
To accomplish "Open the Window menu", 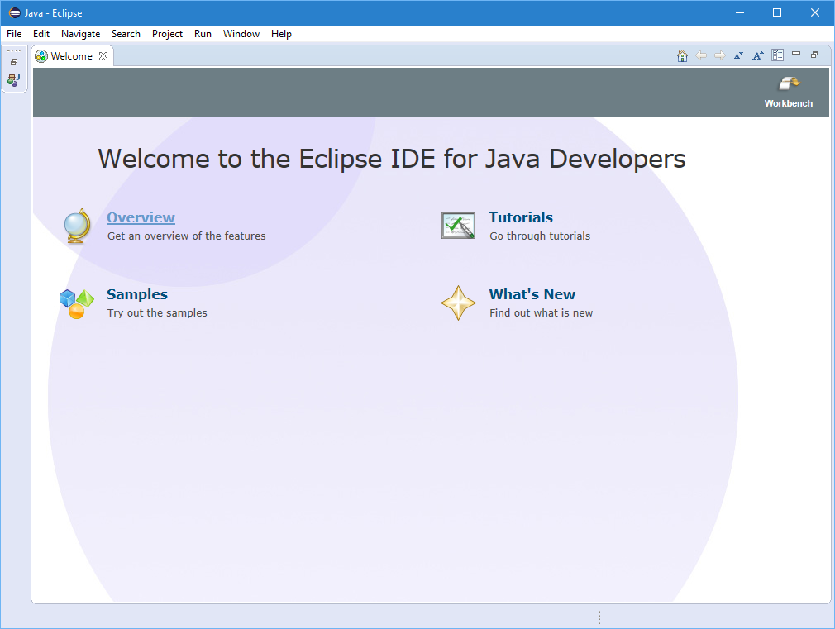I will [241, 34].
